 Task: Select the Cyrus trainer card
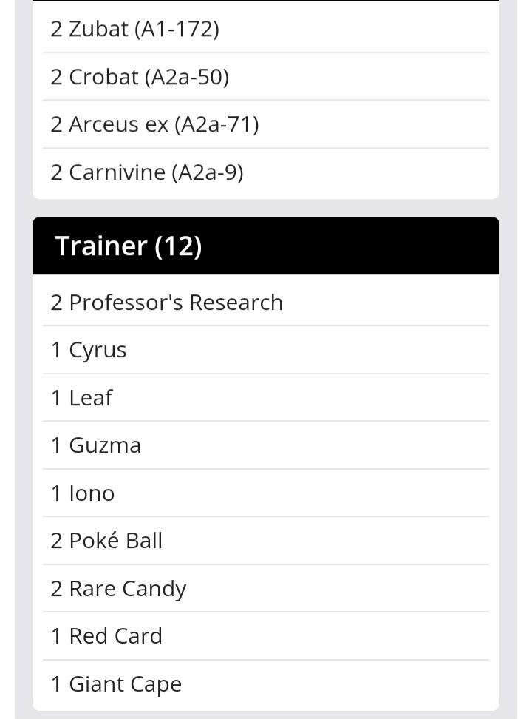(98, 350)
